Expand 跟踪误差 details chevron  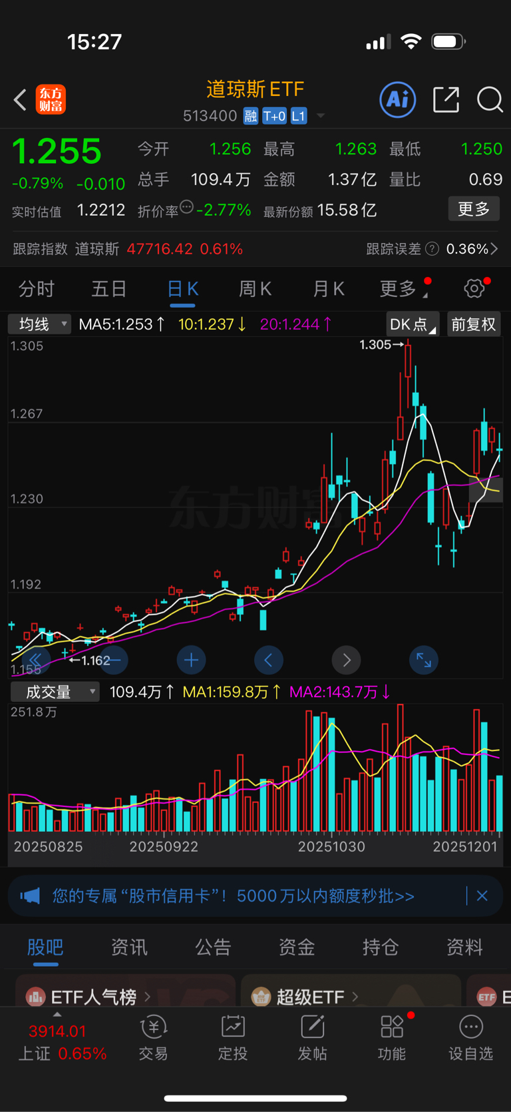[x=494, y=249]
